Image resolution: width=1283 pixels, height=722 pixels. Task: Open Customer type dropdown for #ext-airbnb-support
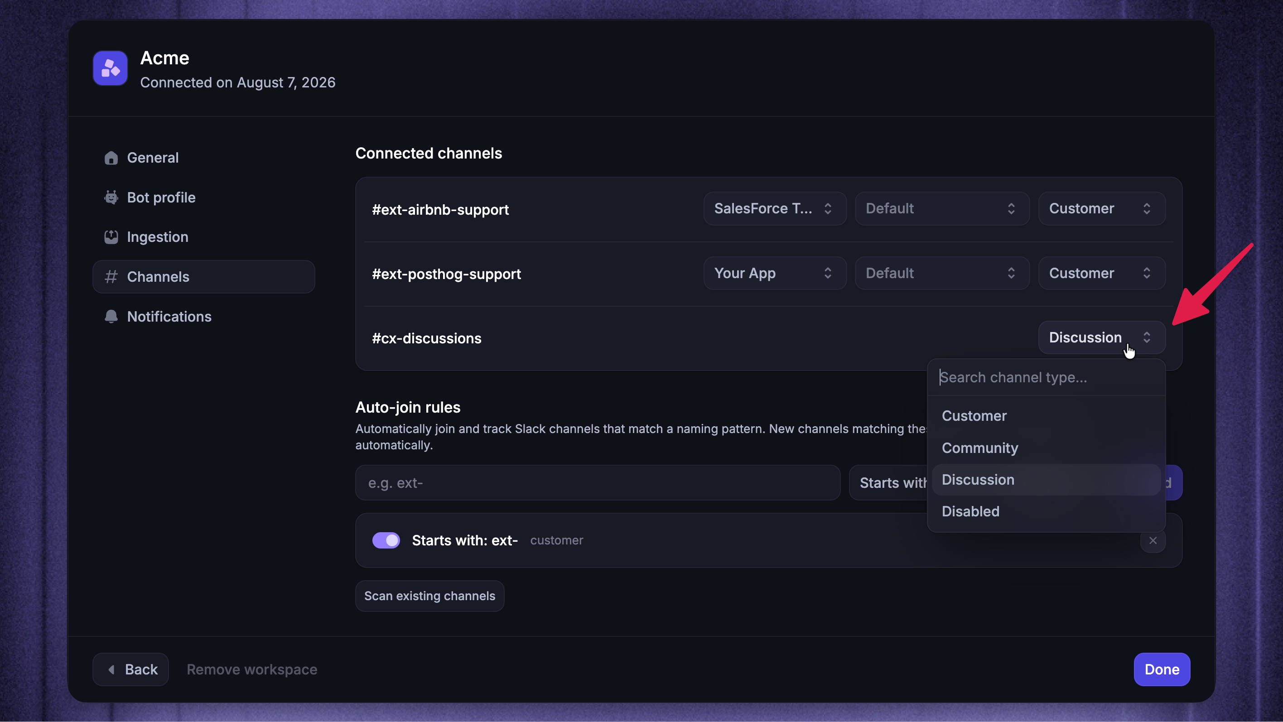click(1102, 209)
